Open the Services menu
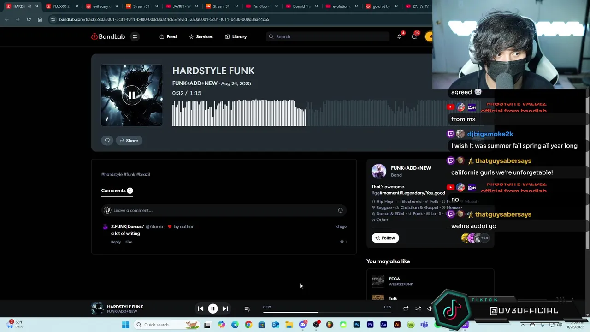The width and height of the screenshot is (590, 332). tap(201, 36)
